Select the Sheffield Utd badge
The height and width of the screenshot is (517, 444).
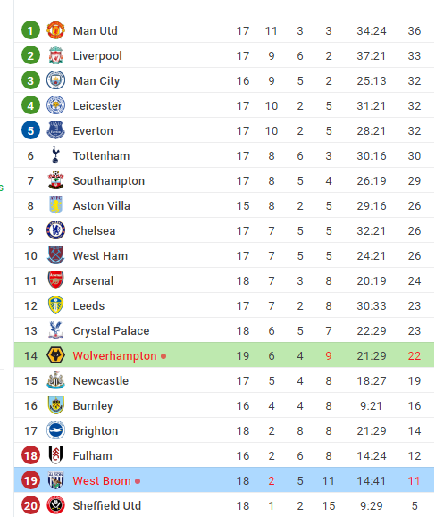(55, 505)
